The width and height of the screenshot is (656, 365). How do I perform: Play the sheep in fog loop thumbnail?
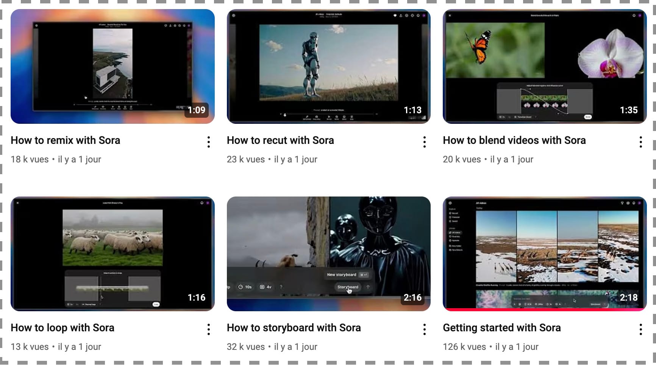point(112,254)
